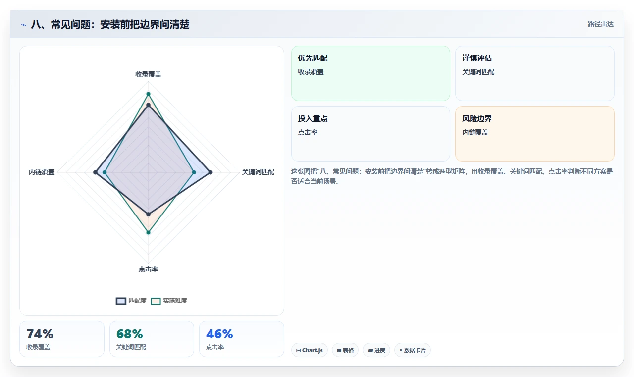Select the 68% 关键词匹配 stat card

click(152, 339)
